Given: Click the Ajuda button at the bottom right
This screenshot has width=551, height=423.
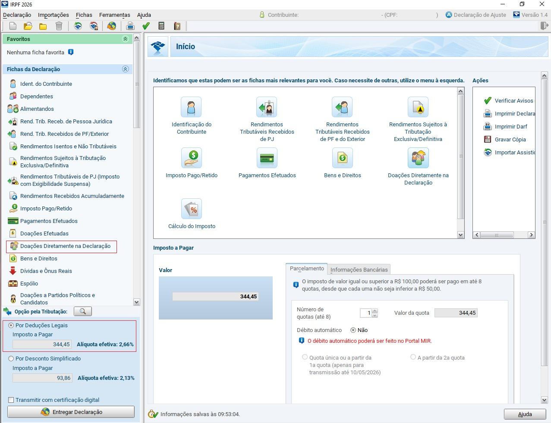Looking at the screenshot, I should [x=525, y=414].
